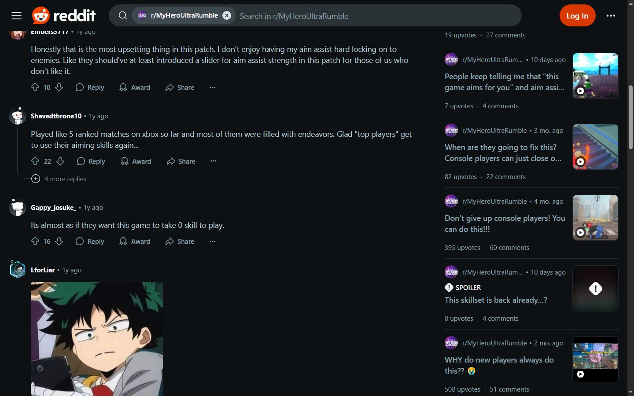This screenshot has height=396, width=634.
Task: Open more options on Shavedthrone10's comment
Action: (x=213, y=161)
